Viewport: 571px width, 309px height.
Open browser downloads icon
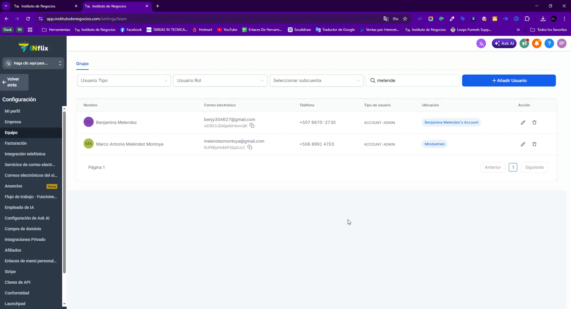click(x=543, y=19)
